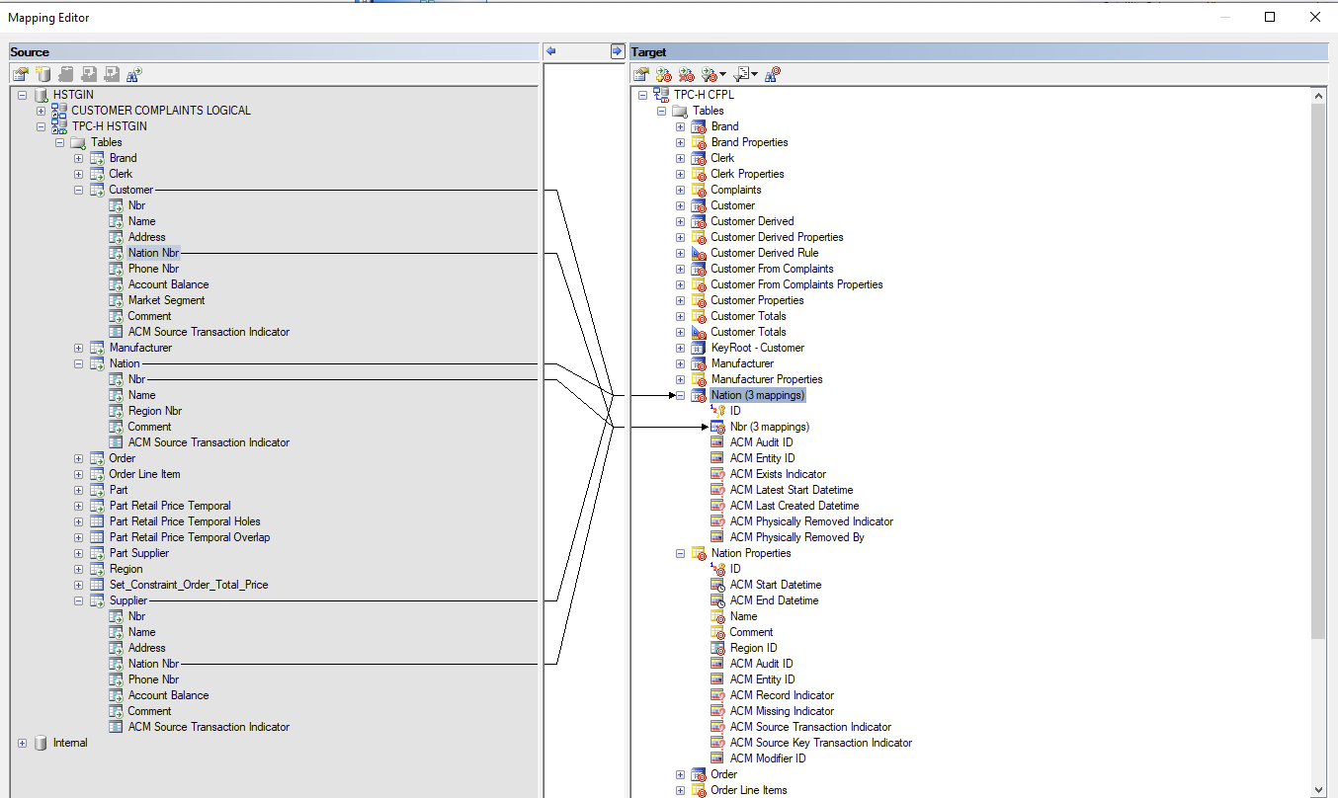Screen dimensions: 1338x798
Task: Expand the Internal node
Action: pyautogui.click(x=23, y=743)
